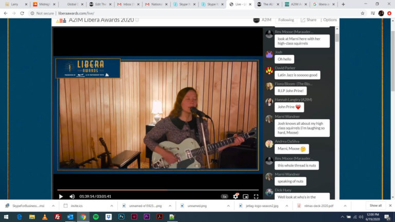395x222 pixels.
Task: Reload the current page
Action: (x=22, y=13)
